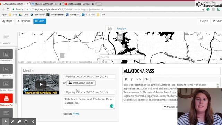Click the media URL input field
The height and width of the screenshot is (125, 222).
89,77
